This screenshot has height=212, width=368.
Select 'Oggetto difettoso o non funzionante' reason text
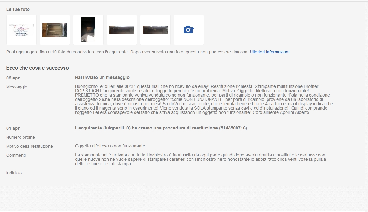click(110, 146)
